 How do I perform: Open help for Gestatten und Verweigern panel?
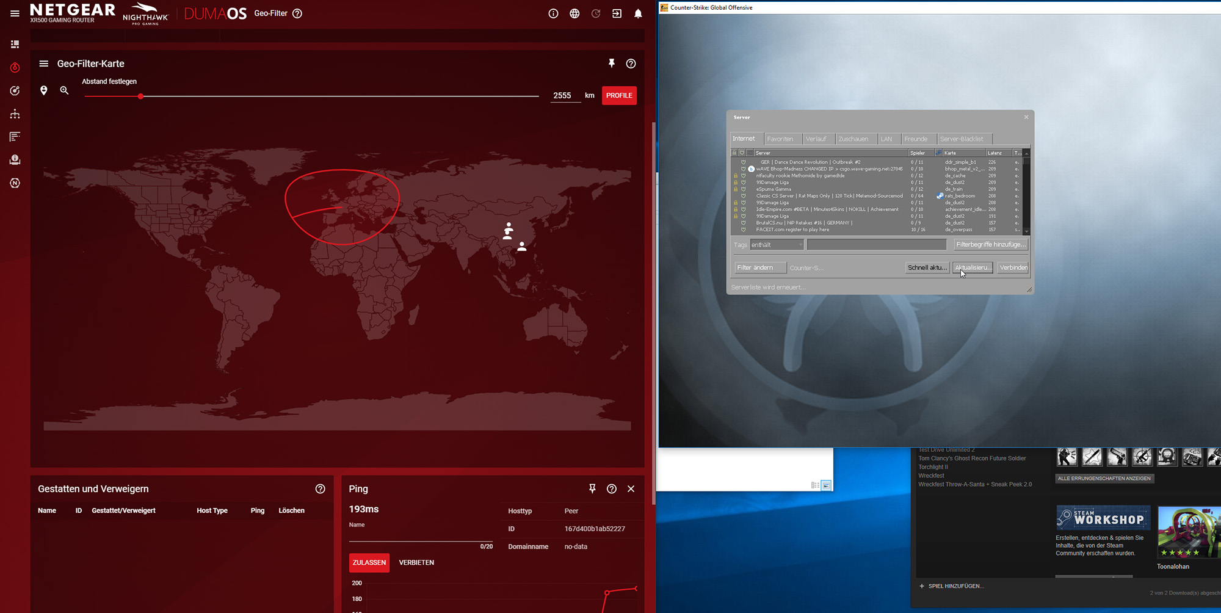click(x=320, y=488)
